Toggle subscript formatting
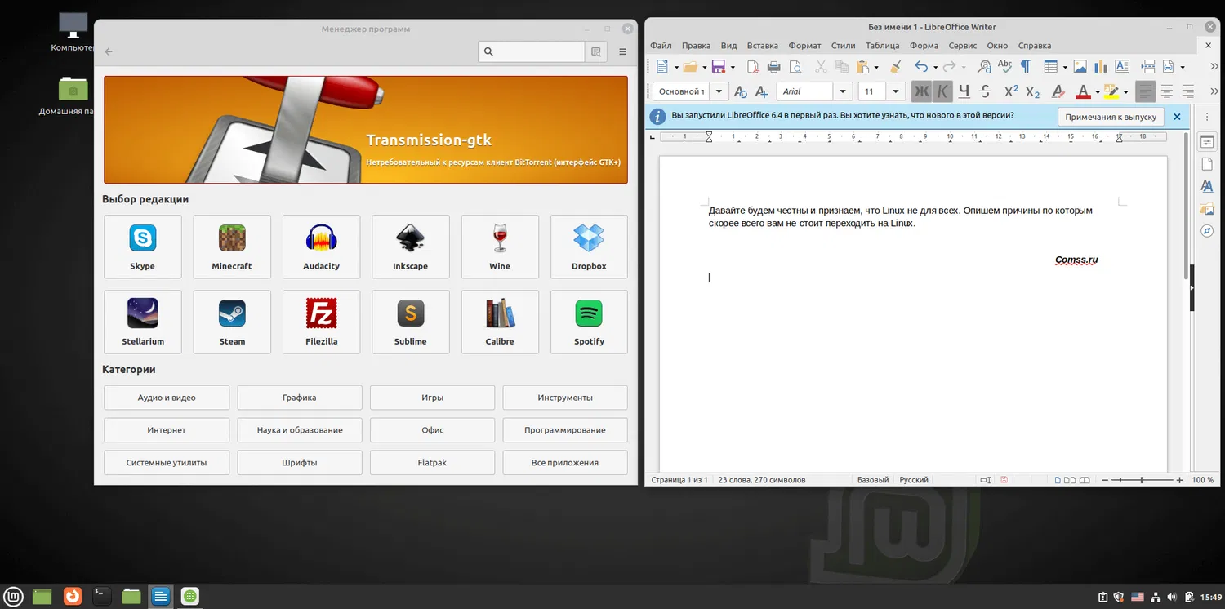Viewport: 1225px width, 609px height. click(x=1032, y=91)
